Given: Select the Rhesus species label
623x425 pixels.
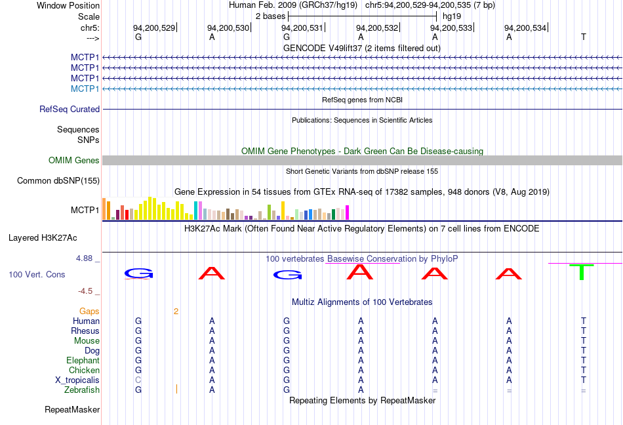Looking at the screenshot, I should tap(85, 331).
